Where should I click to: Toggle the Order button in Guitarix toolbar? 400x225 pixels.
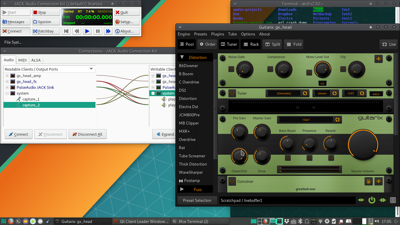207,44
